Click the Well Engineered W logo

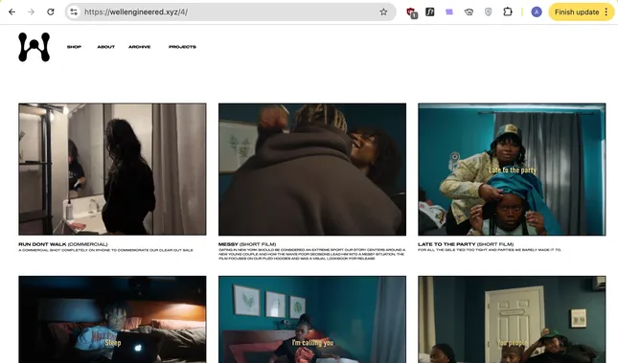[x=34, y=47]
